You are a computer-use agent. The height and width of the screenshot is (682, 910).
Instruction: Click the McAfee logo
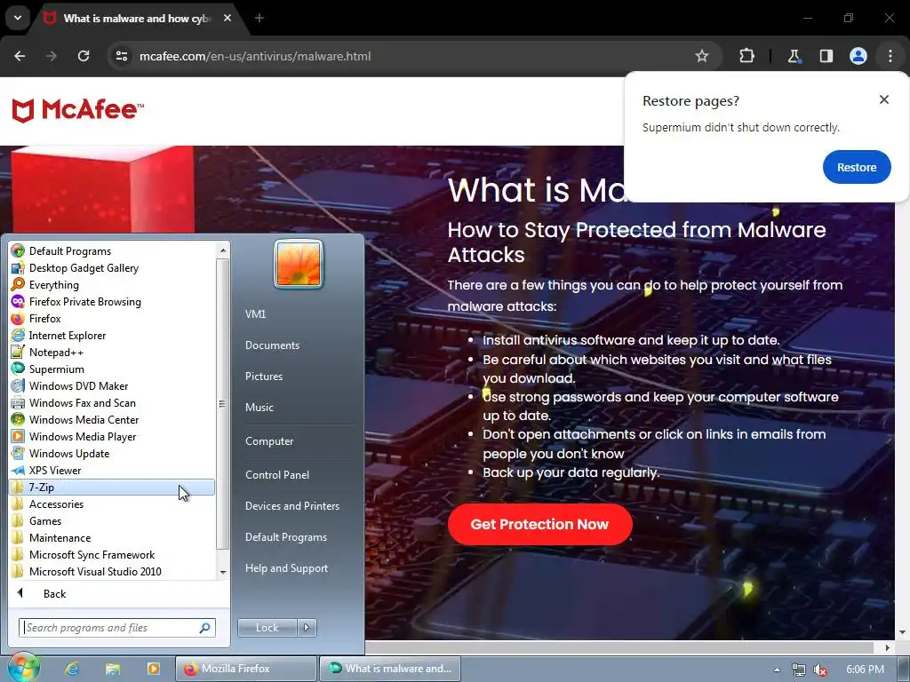click(x=77, y=109)
